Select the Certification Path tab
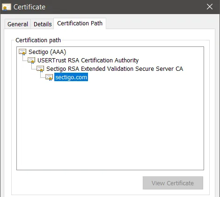This screenshot has width=220, height=197. (80, 23)
